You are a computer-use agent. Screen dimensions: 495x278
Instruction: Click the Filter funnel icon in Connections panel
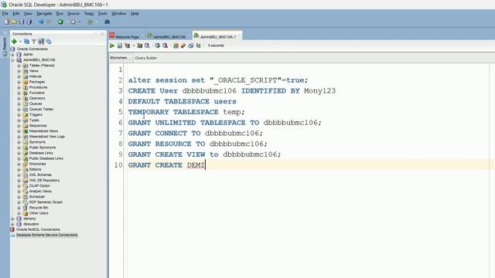34,41
